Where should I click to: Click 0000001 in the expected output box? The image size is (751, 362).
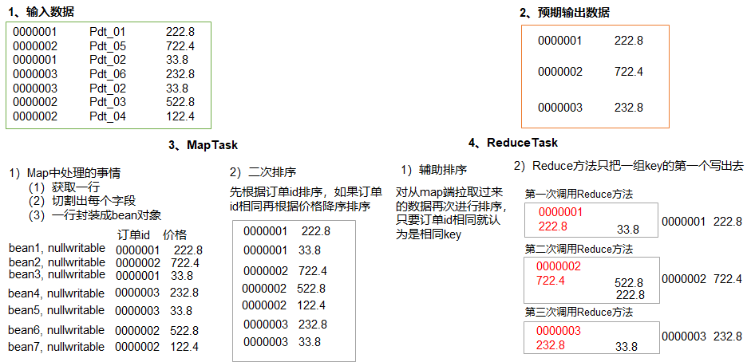[x=560, y=41]
